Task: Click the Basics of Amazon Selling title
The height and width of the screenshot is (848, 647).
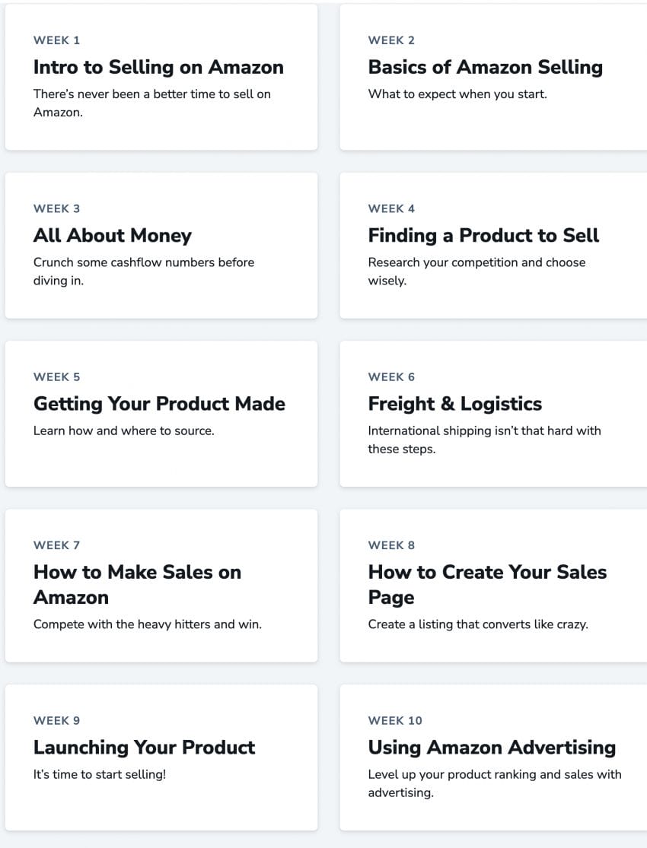Action: (485, 67)
